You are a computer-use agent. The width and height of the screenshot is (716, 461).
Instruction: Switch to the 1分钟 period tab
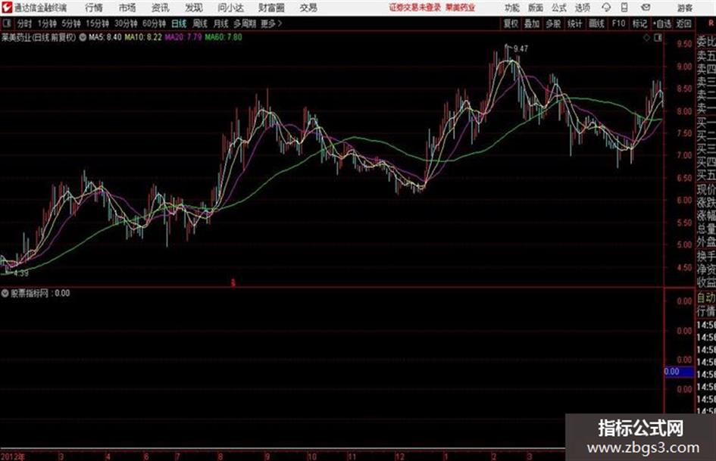47,23
